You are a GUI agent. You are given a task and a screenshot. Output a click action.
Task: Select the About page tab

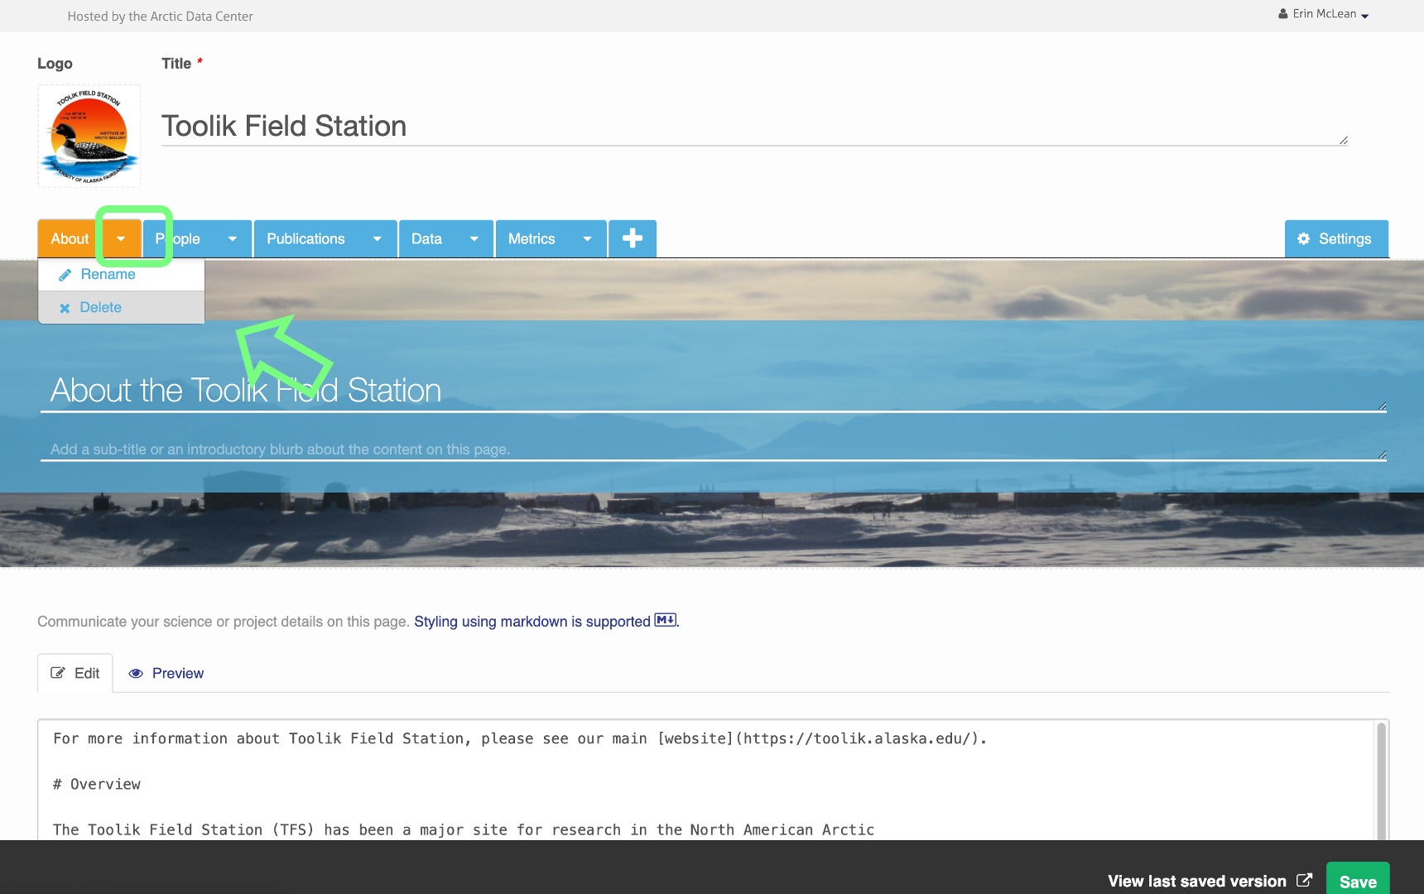pyautogui.click(x=70, y=238)
